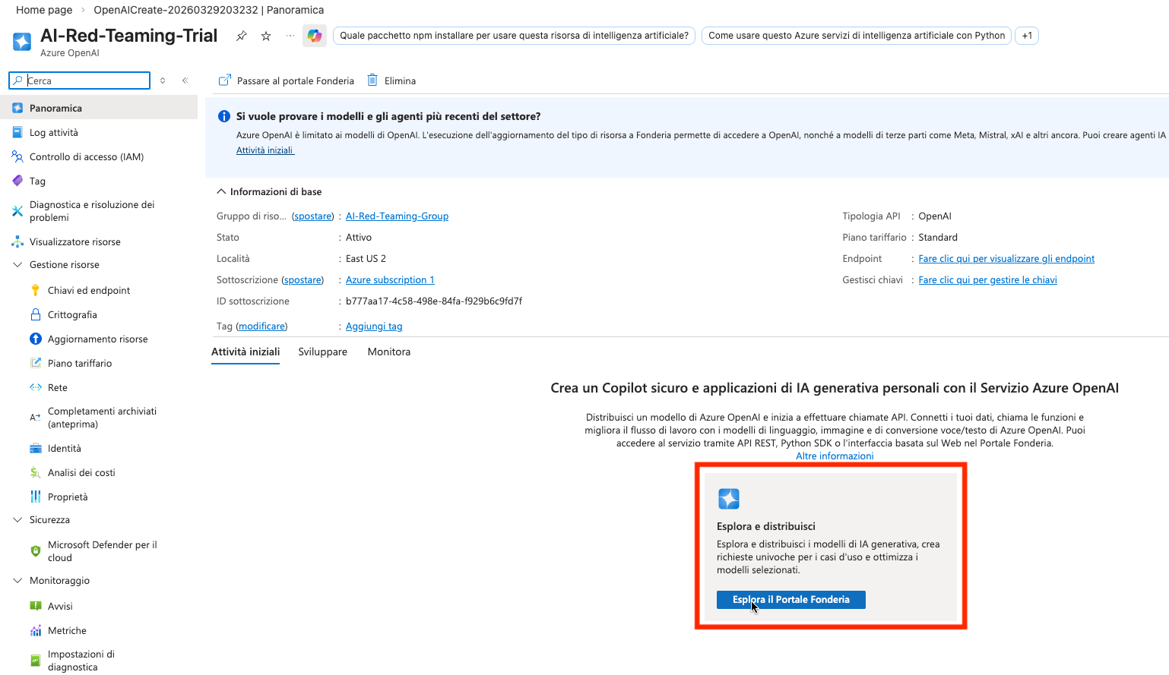This screenshot has height=675, width=1169.
Task: Click the Diagnostica e risoluzione dei problemi icon
Action: [x=17, y=211]
